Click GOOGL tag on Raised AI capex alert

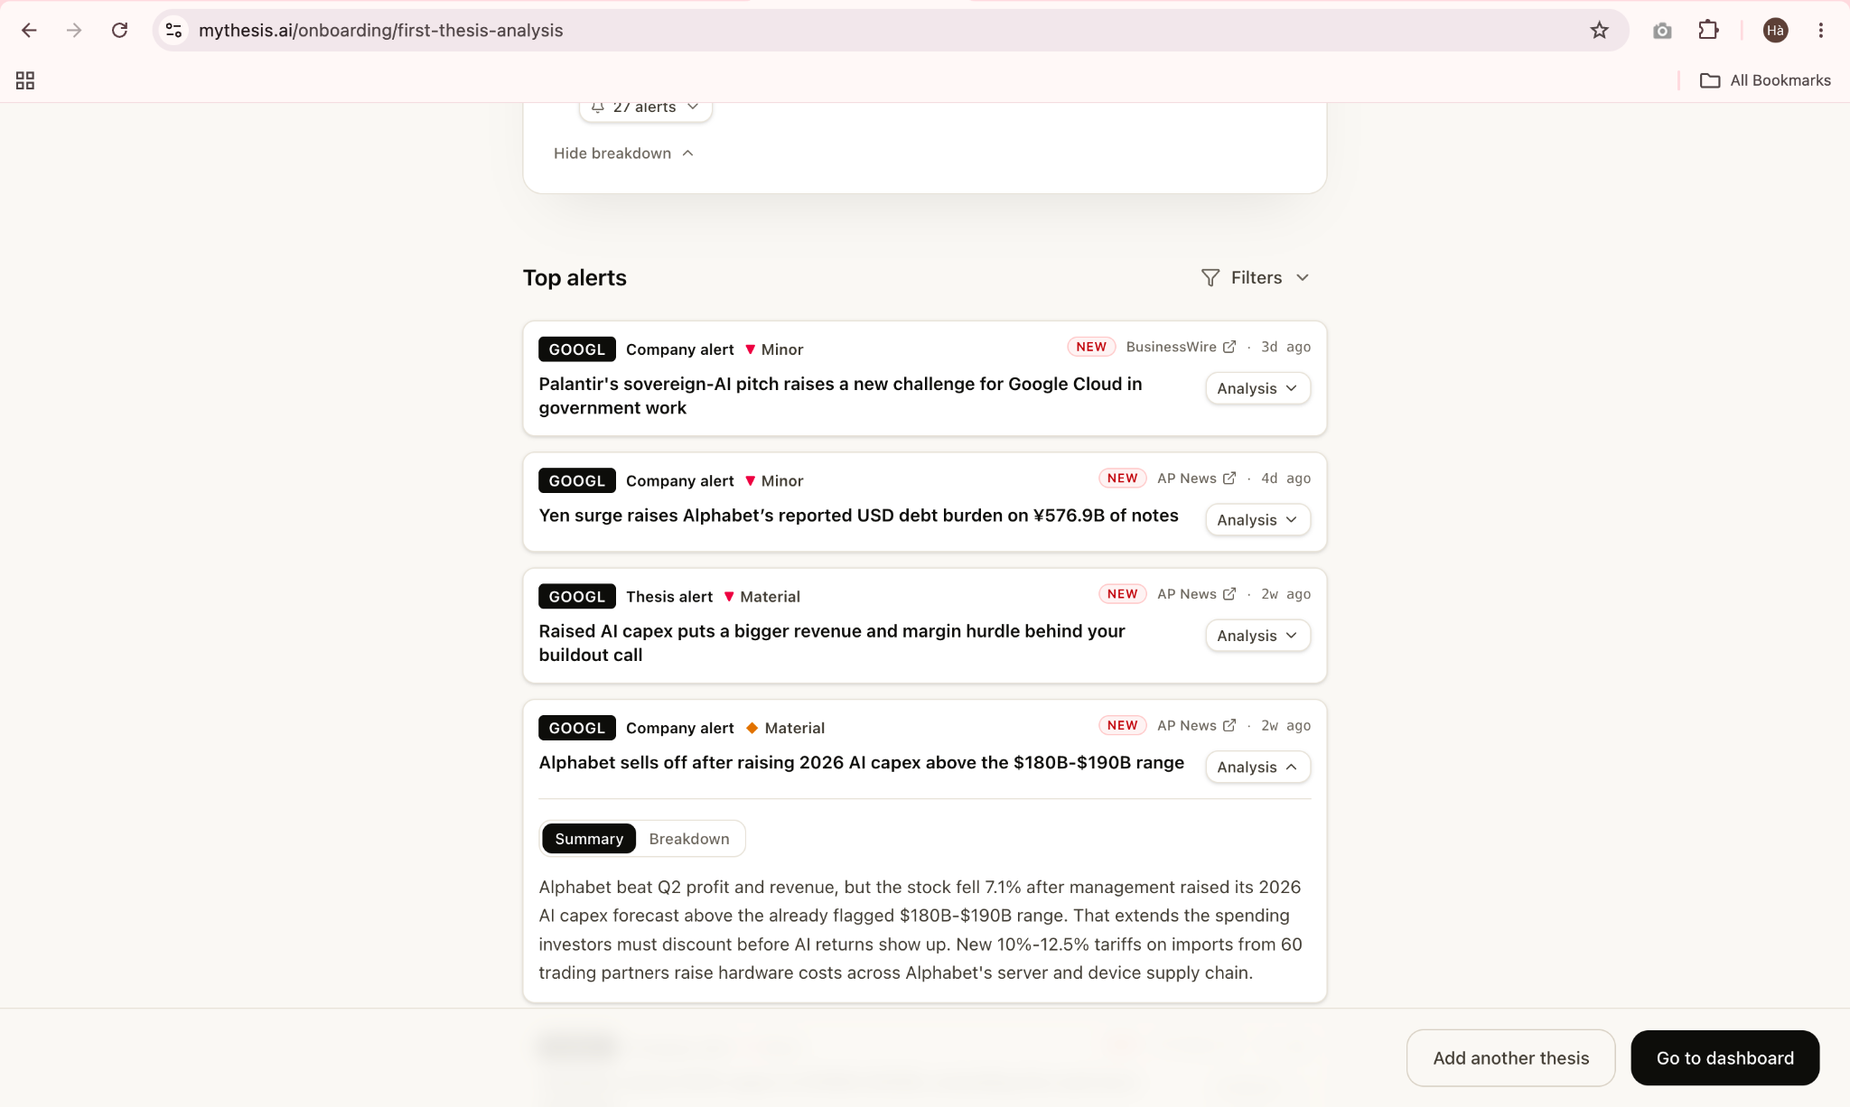coord(577,597)
